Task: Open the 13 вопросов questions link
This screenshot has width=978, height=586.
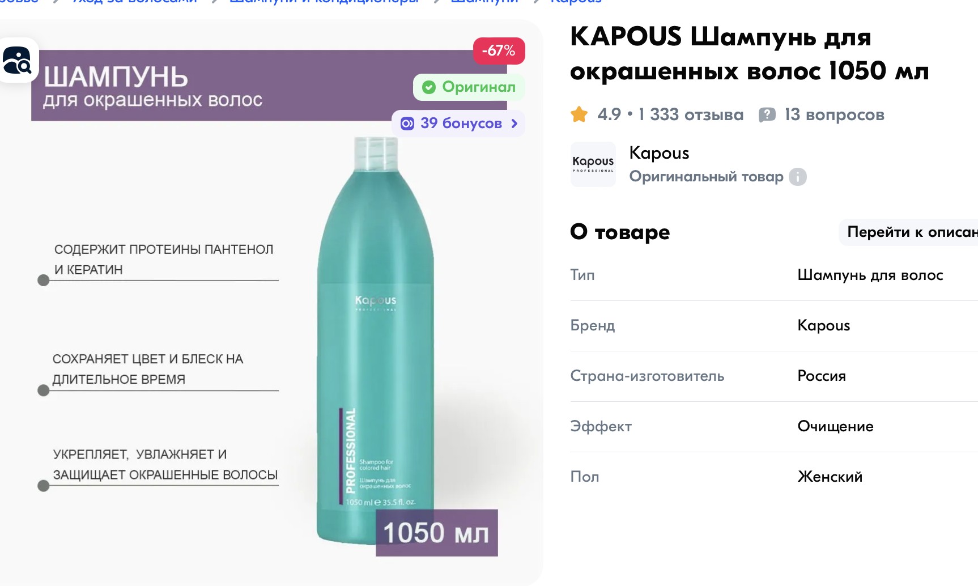Action: 834,115
